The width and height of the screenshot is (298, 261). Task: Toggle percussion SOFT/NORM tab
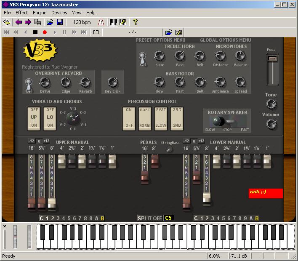[145, 118]
